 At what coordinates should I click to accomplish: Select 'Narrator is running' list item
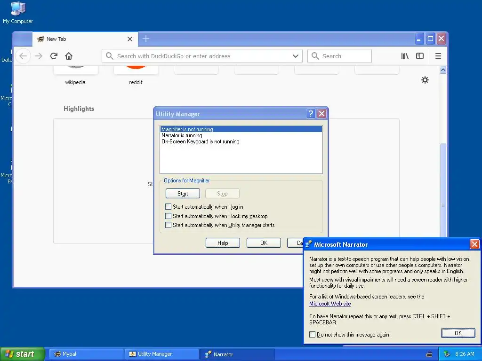(x=241, y=135)
